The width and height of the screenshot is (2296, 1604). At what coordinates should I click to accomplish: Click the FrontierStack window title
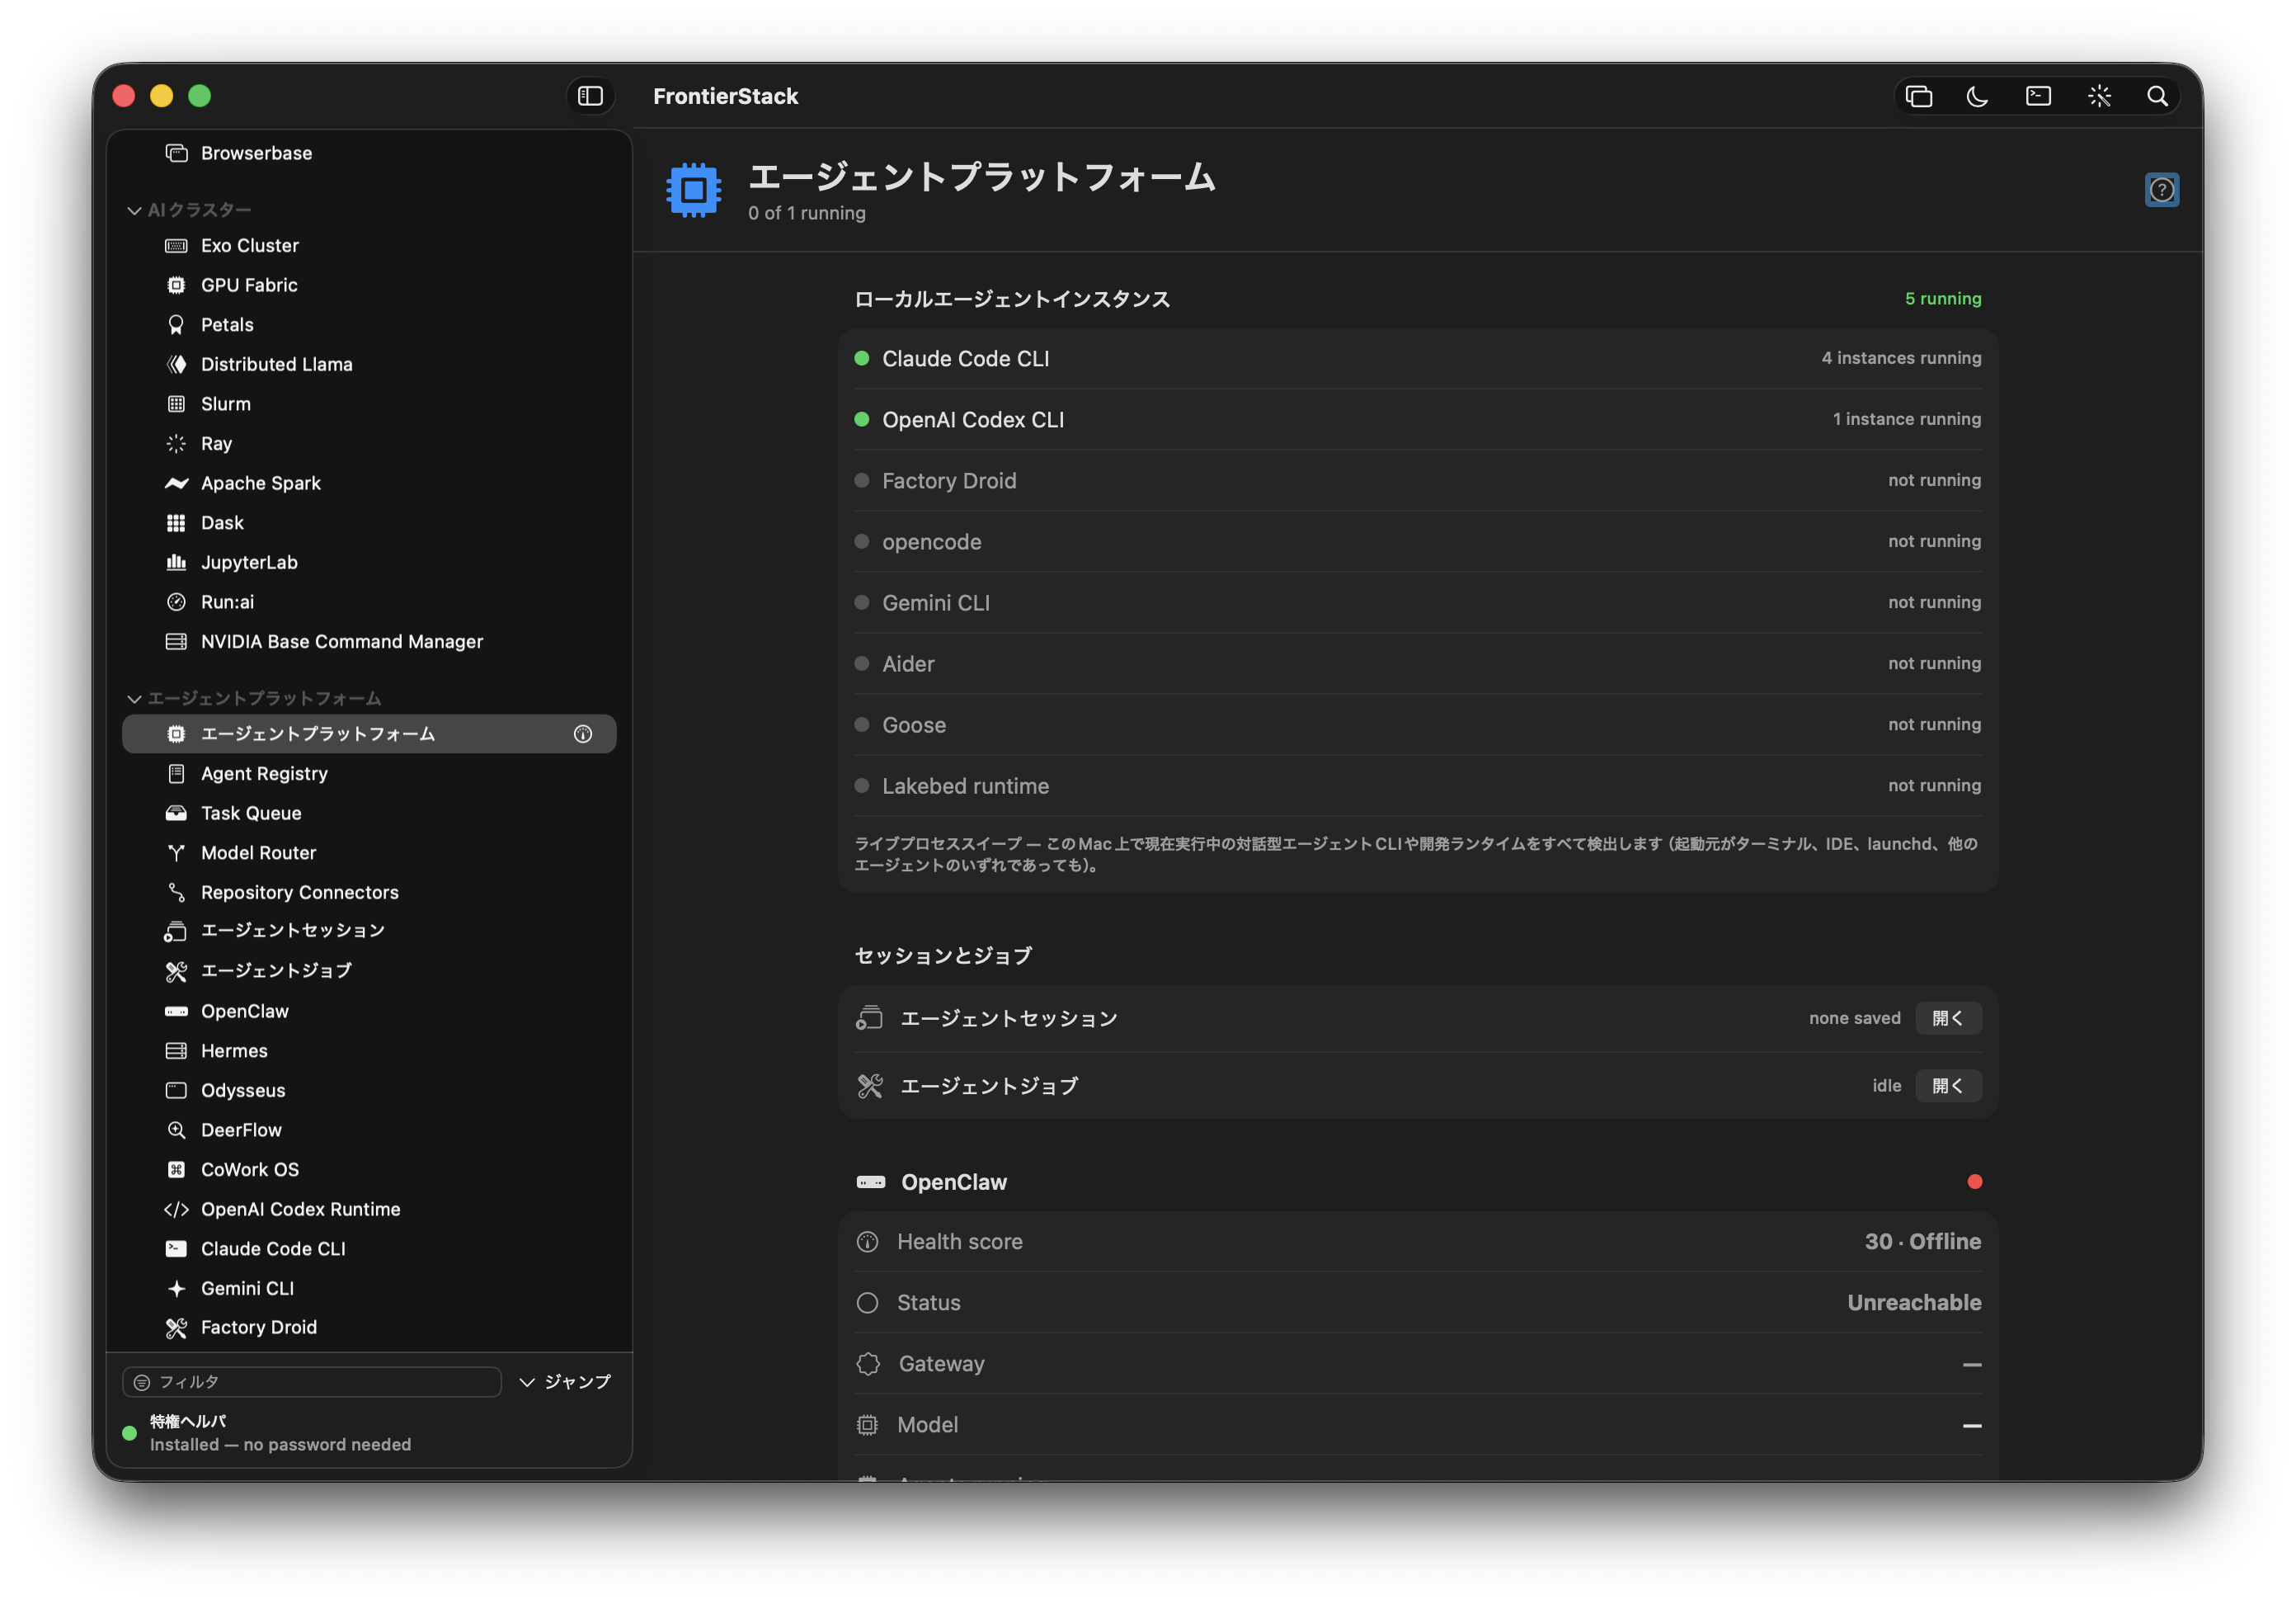tap(725, 96)
